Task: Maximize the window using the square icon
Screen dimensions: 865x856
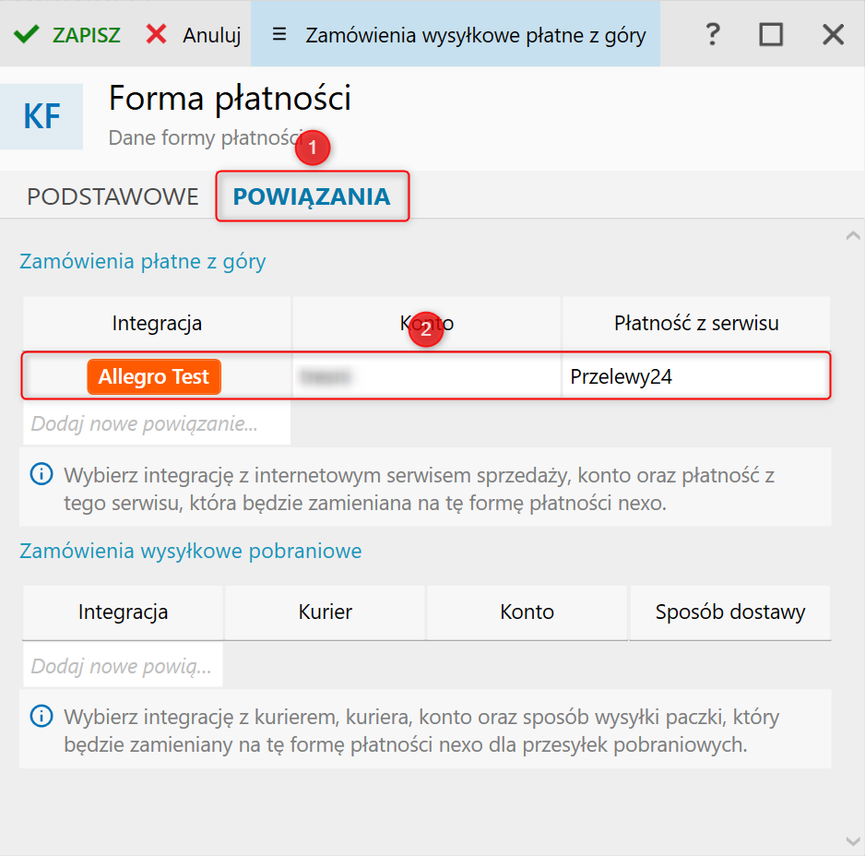Action: (x=771, y=35)
